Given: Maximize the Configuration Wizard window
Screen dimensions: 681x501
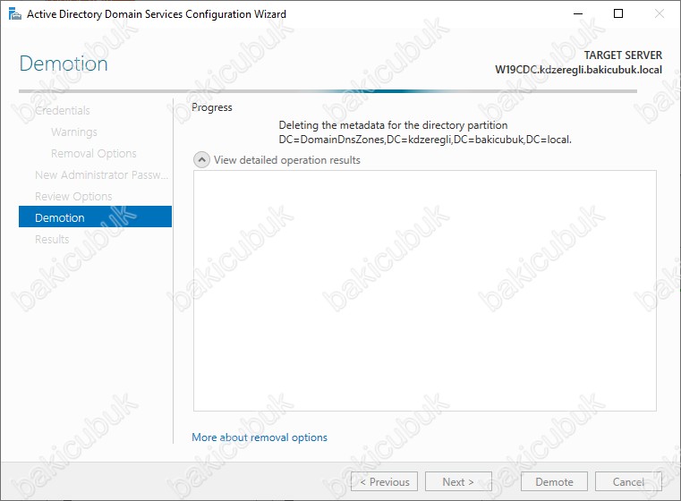Looking at the screenshot, I should [x=618, y=14].
